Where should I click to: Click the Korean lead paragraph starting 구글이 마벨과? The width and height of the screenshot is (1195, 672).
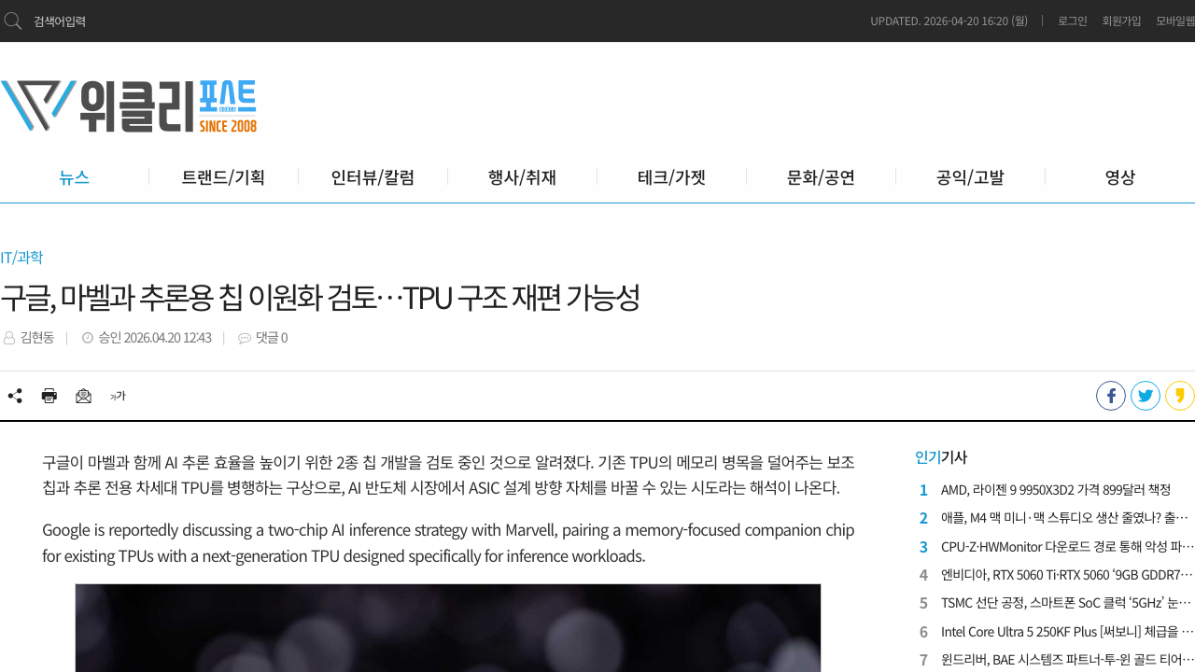tap(448, 475)
